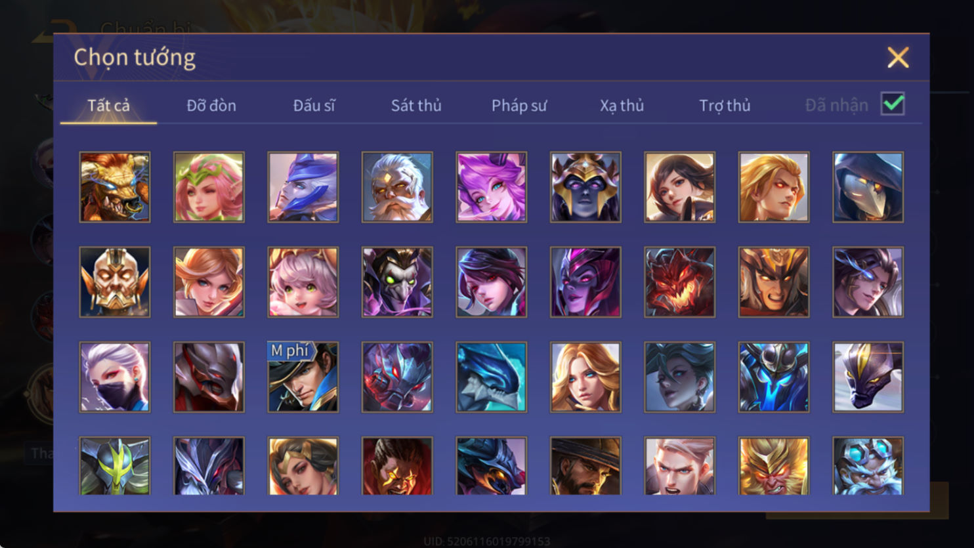This screenshot has width=974, height=548.
Task: Open the Trợ thủ tab
Action: [725, 106]
